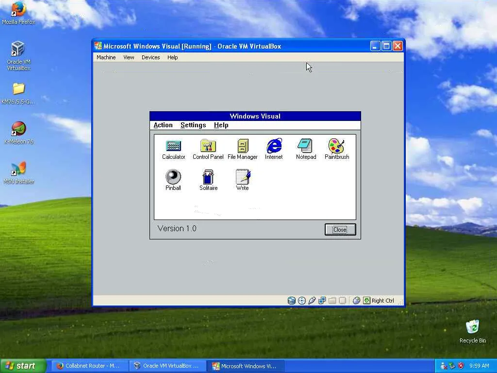Click the red shield security tray icon
Image resolution: width=497 pixels, height=373 pixels.
point(461,366)
